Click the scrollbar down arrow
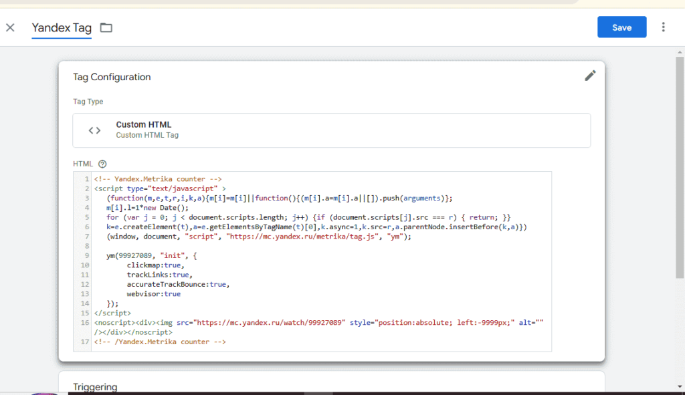The height and width of the screenshot is (395, 685). coord(680,387)
